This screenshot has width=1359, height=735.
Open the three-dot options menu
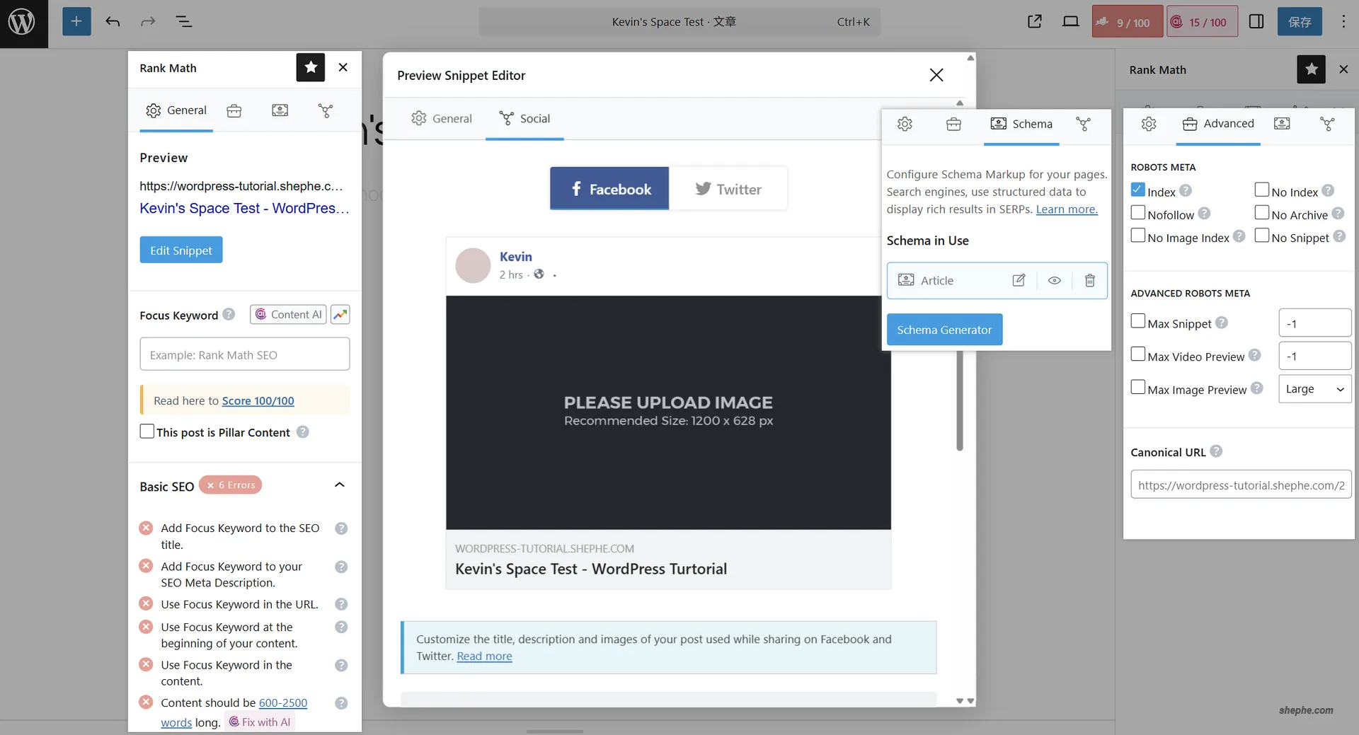1343,22
